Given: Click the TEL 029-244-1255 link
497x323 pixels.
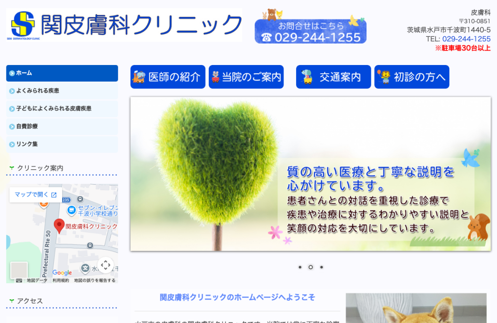Looking at the screenshot, I should 466,39.
